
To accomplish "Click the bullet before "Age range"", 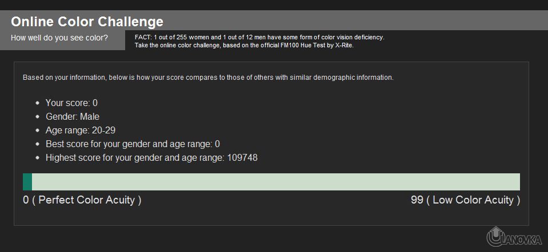I will click(x=38, y=131).
